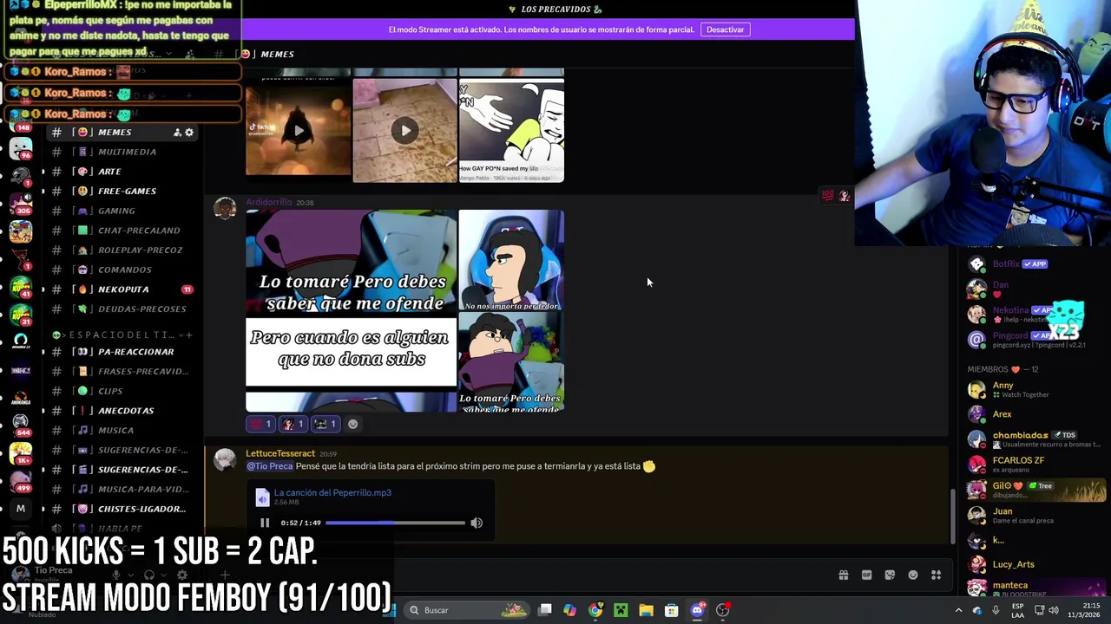Screen dimensions: 1111x624
Task: Open MEMES channel settings gear
Action: (x=189, y=133)
